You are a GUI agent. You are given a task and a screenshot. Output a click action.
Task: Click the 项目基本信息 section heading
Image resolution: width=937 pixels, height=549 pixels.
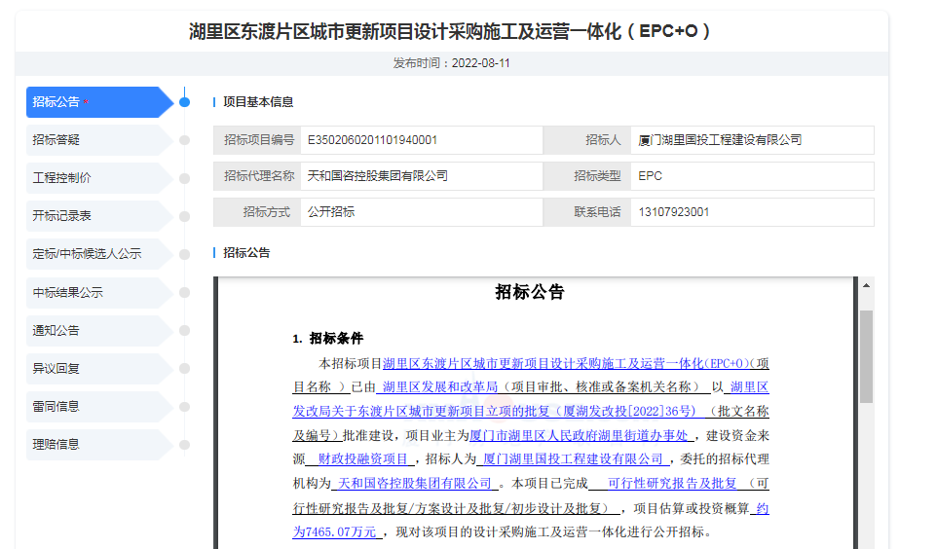coord(258,102)
